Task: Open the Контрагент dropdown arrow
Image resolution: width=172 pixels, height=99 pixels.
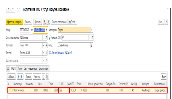Action: [x=43, y=45]
